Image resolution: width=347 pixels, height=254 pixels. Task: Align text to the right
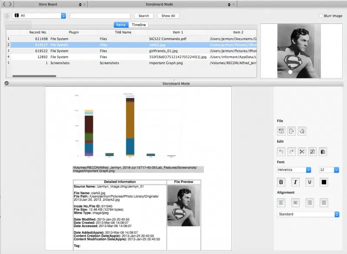tap(310, 202)
